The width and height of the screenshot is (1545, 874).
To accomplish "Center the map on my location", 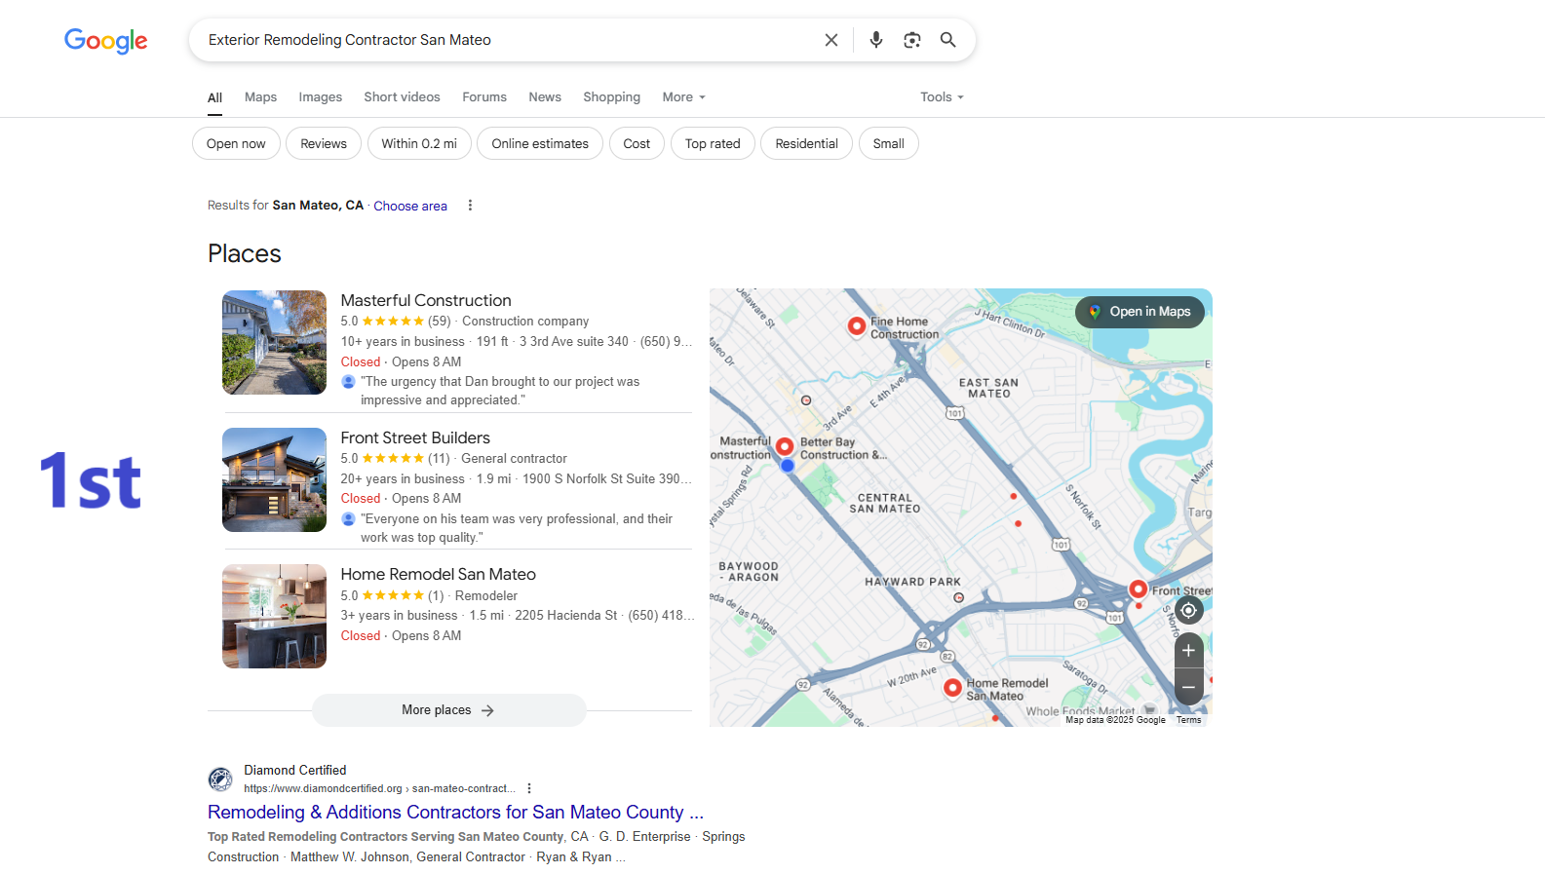I will coord(1188,611).
